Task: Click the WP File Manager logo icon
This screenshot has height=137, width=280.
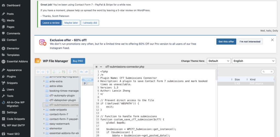Action: (38, 61)
